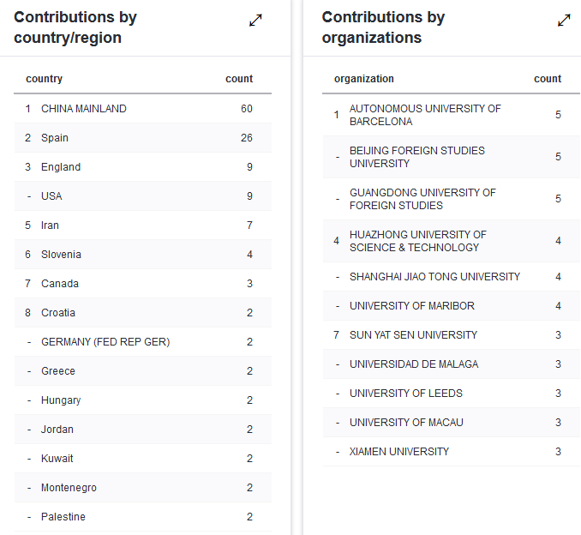Click the Spain country entry
Screen dimensions: 581x535
point(55,138)
